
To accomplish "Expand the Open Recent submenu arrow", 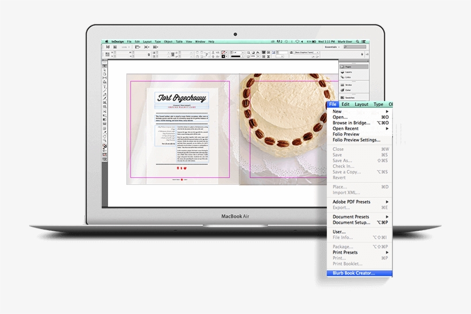I will (x=387, y=129).
